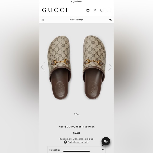Tap the gucci.com address bar
This screenshot has width=153, height=153.
coord(77,2)
